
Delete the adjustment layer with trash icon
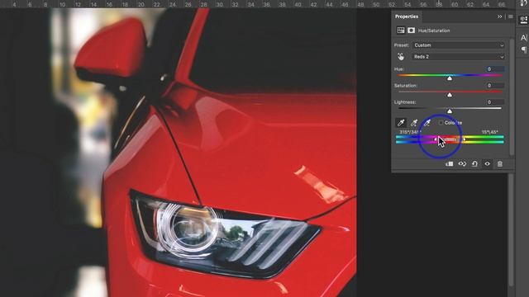click(499, 164)
